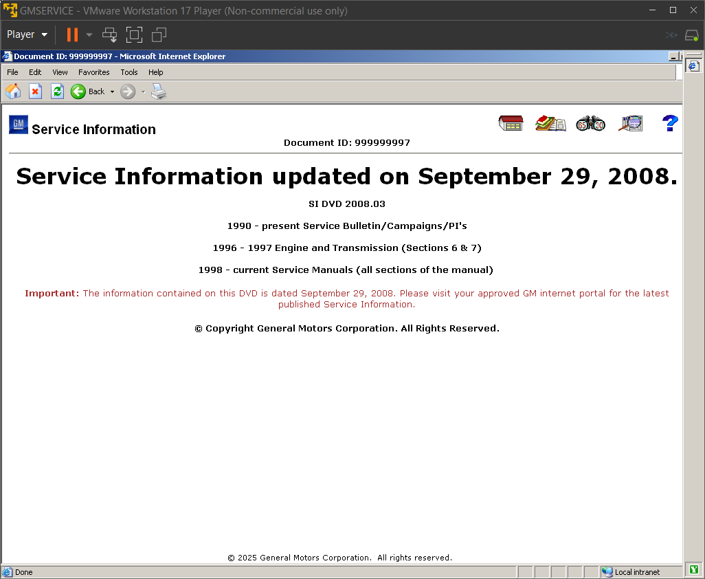Viewport: 705px width, 579px height.
Task: Print the page using the printer icon
Action: pyautogui.click(x=159, y=91)
